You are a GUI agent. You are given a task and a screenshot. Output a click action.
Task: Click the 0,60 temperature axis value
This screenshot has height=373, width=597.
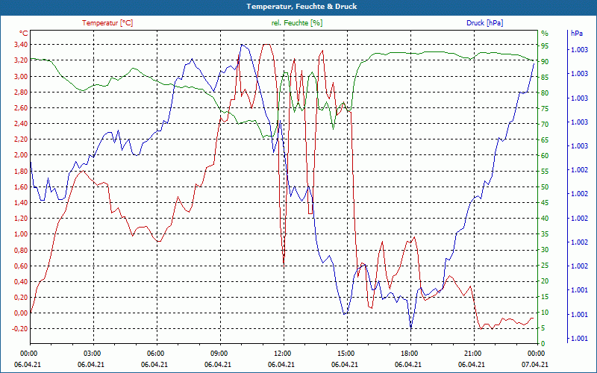(21, 266)
